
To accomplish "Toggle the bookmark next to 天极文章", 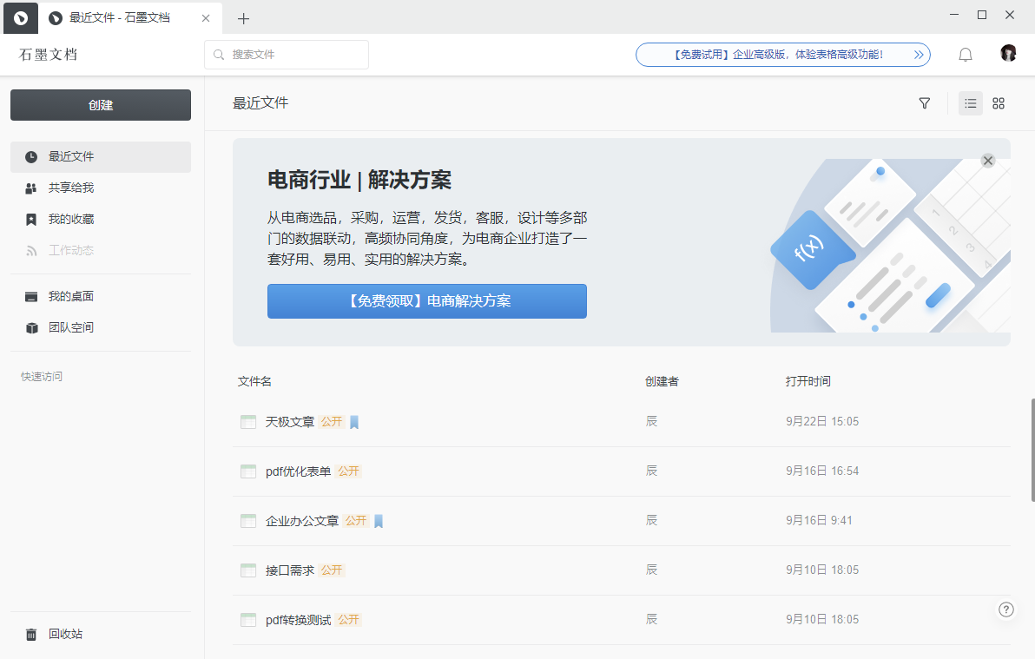I will tap(354, 421).
